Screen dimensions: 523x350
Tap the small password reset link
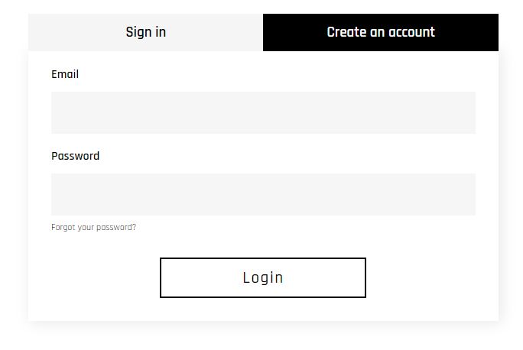click(x=93, y=227)
